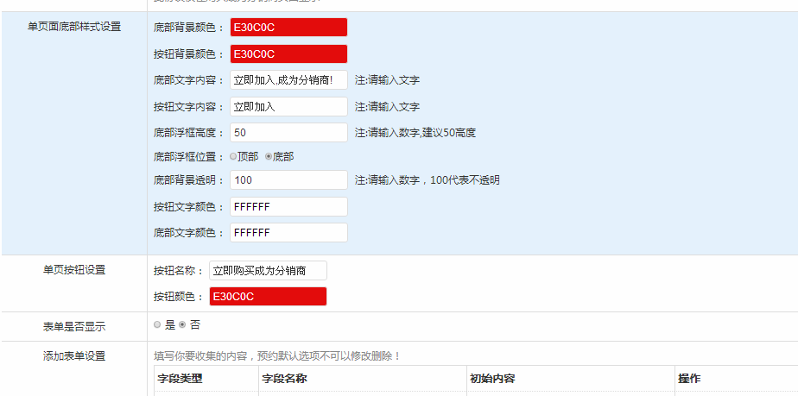Click the 操作 column header

point(689,379)
